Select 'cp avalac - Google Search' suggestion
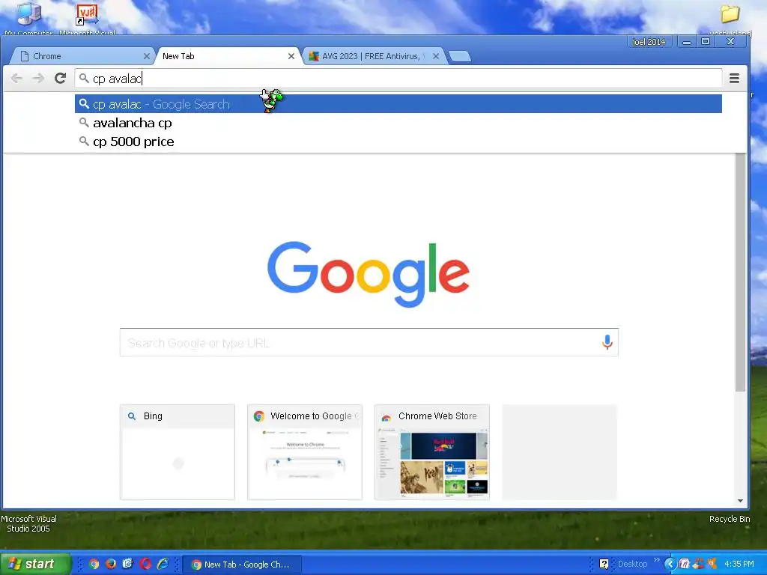The image size is (767, 575). 398,103
